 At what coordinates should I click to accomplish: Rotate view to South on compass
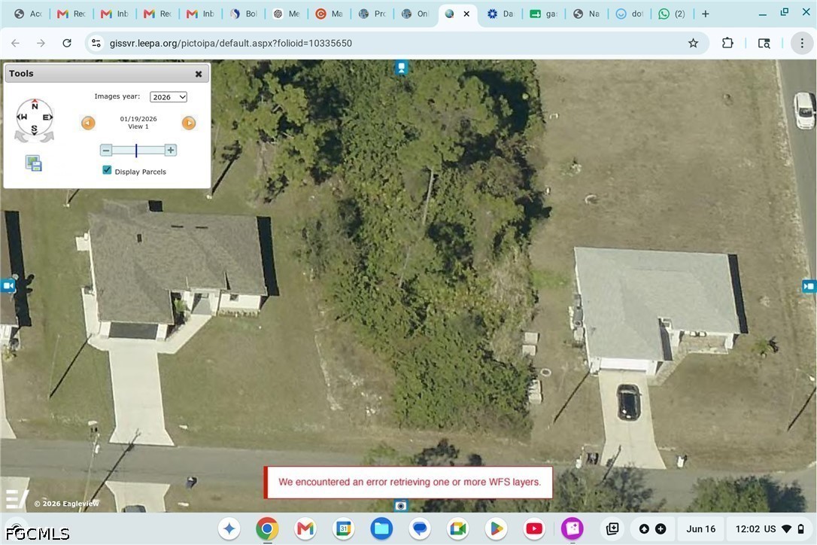pyautogui.click(x=35, y=129)
